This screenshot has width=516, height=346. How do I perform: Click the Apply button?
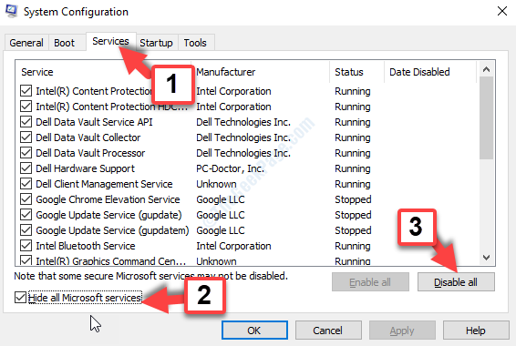402,331
